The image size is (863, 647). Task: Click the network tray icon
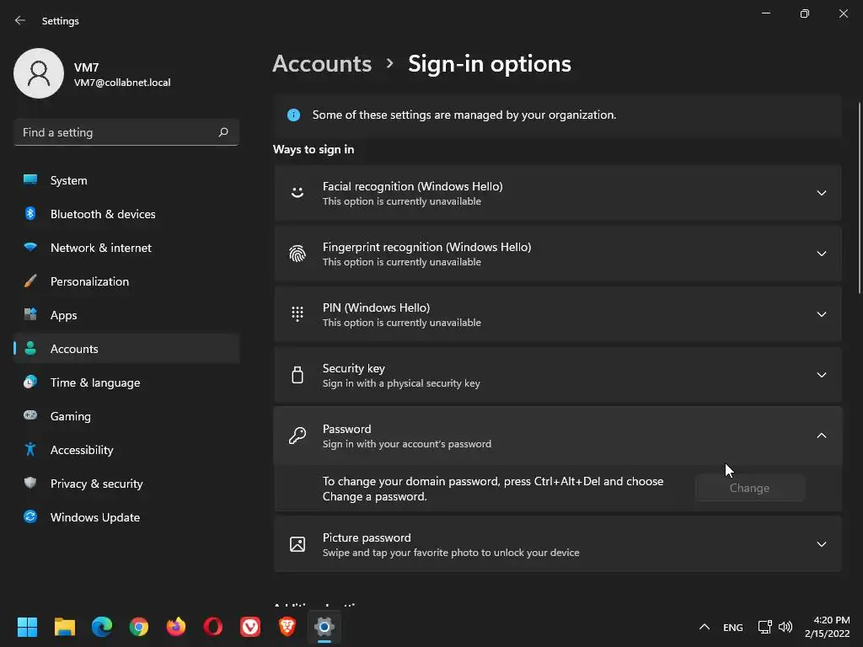(x=764, y=627)
